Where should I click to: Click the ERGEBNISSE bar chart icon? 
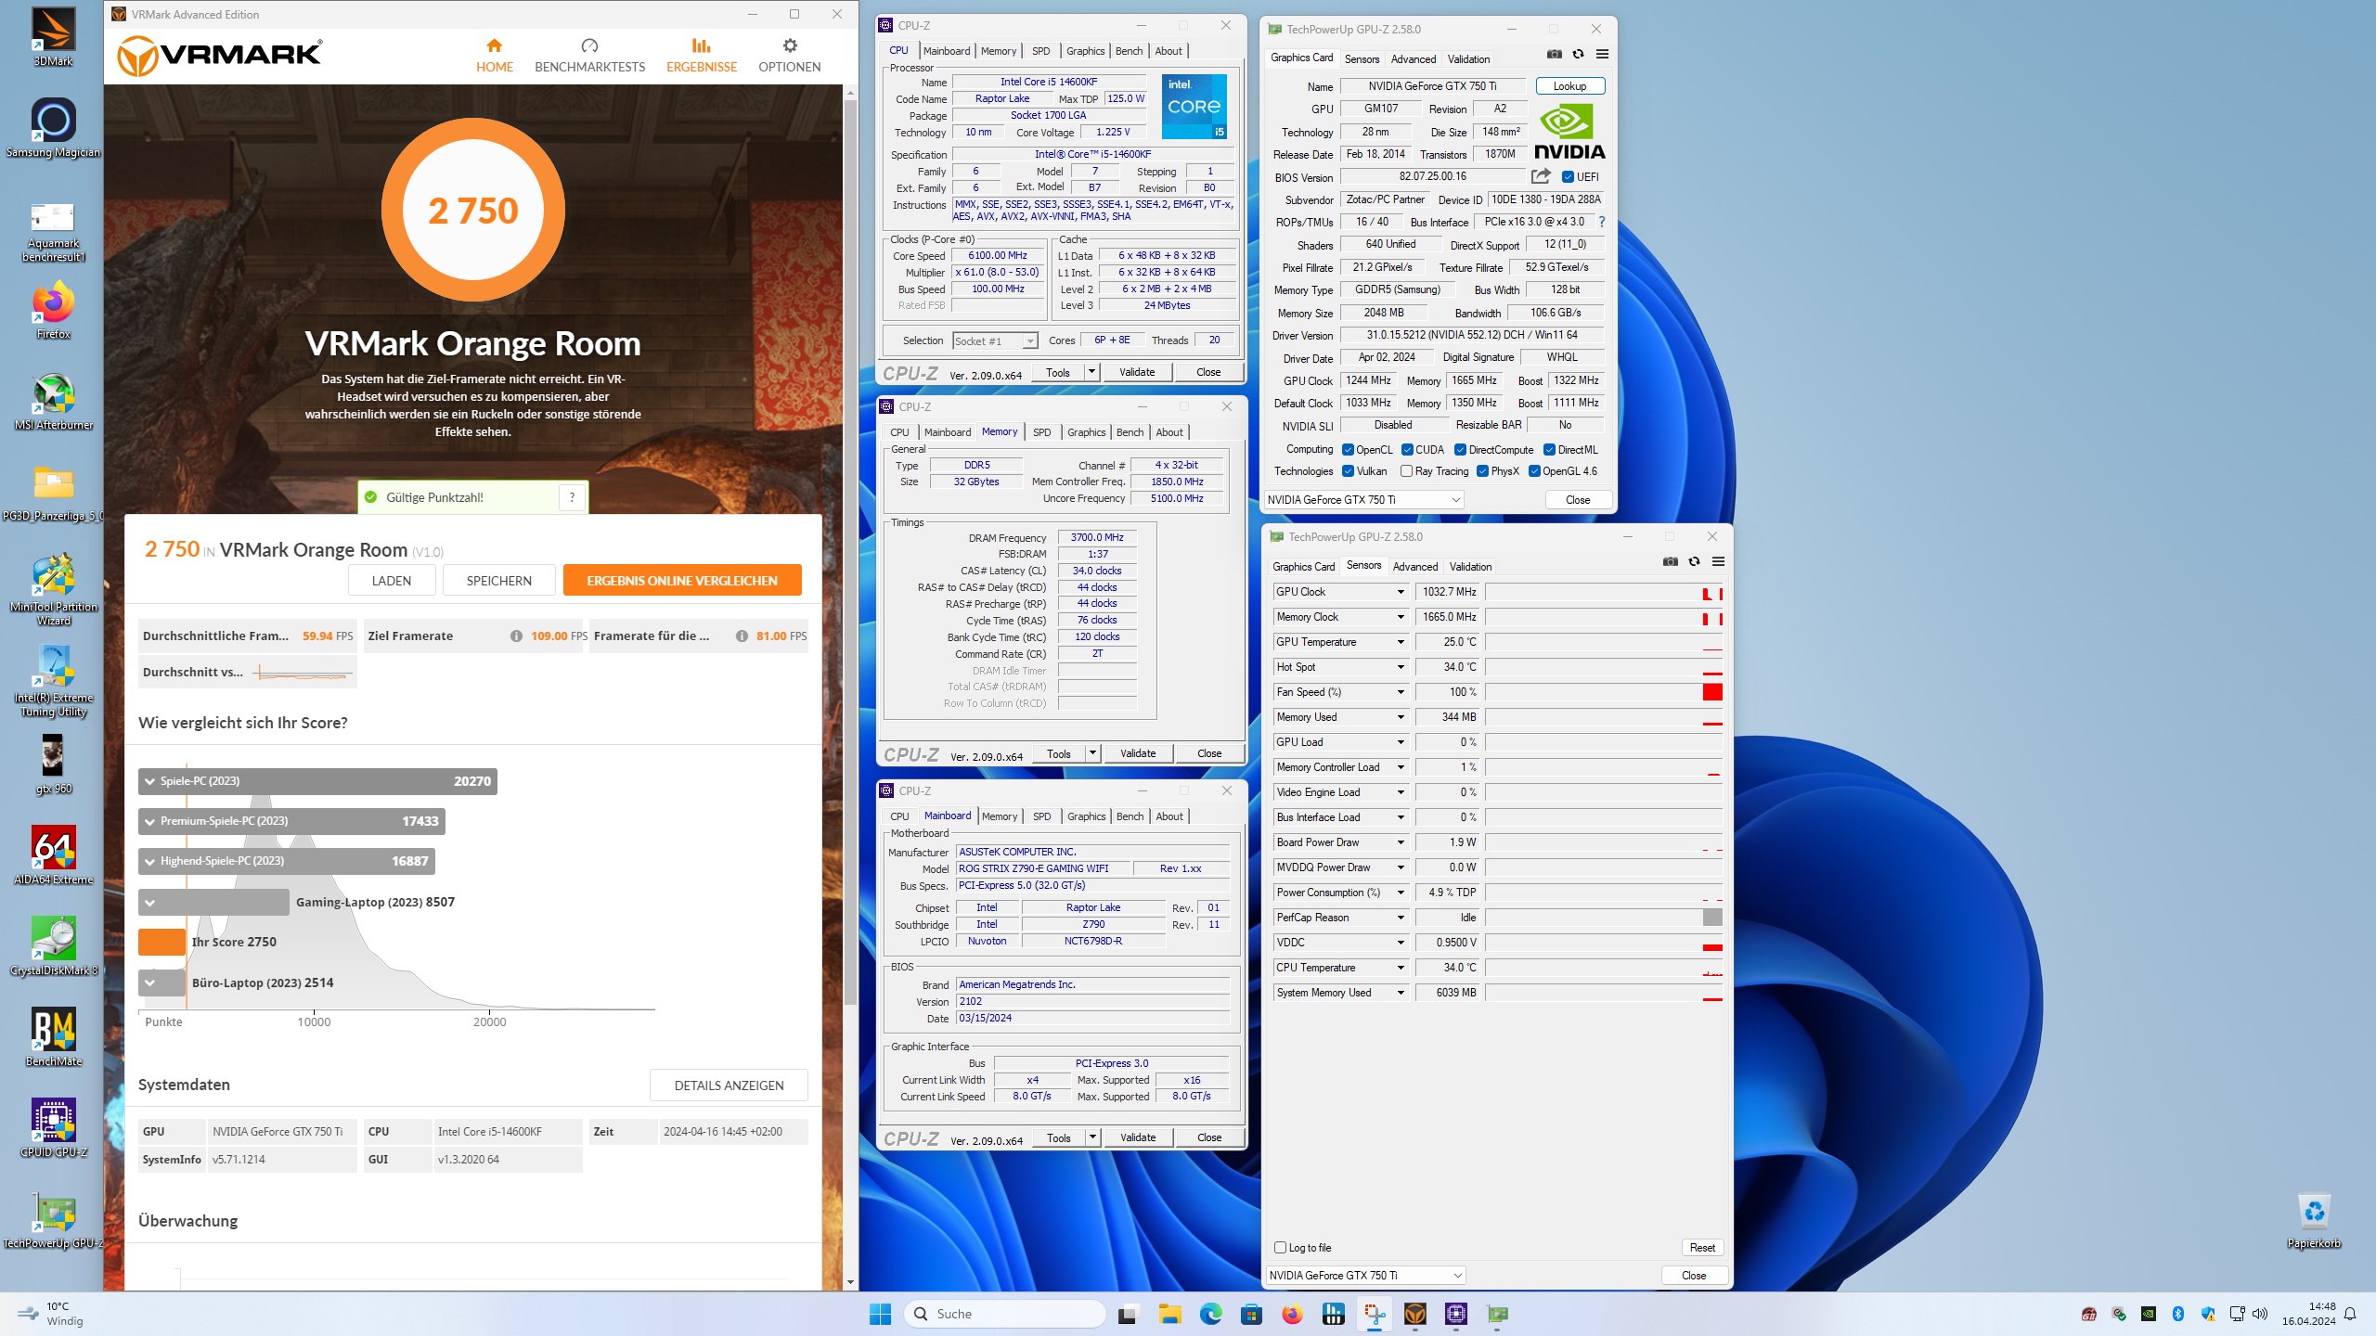tap(701, 45)
